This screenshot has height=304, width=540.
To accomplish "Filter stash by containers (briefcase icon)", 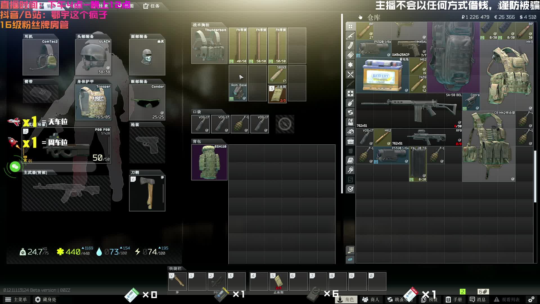I will point(350,141).
